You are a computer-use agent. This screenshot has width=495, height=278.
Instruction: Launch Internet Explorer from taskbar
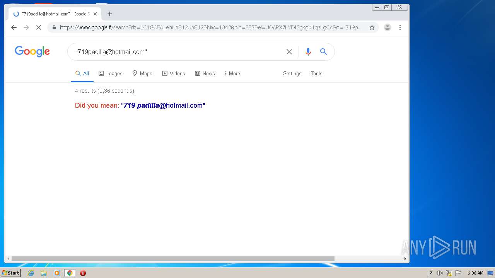click(x=31, y=273)
